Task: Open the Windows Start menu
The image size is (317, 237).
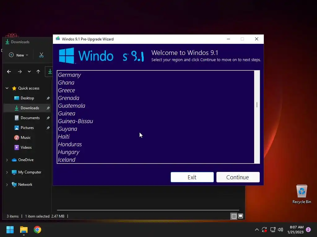Action: [x=10, y=230]
